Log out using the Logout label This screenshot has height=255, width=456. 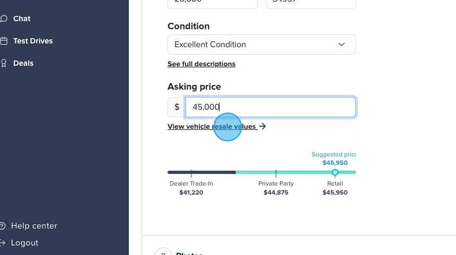tap(24, 243)
